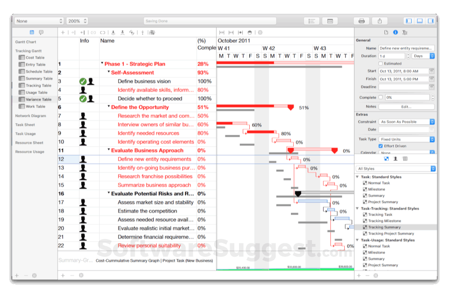Click the green checkmark on Define business vision row
This screenshot has height=294, width=449.
(x=83, y=81)
